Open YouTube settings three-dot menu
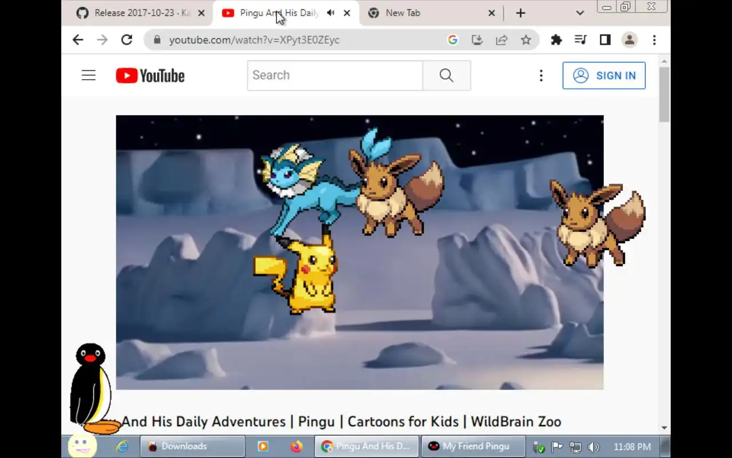This screenshot has height=458, width=732. tap(541, 76)
